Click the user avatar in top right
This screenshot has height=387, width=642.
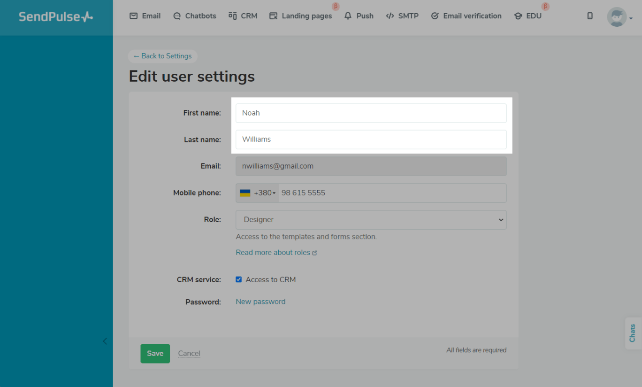tap(616, 17)
